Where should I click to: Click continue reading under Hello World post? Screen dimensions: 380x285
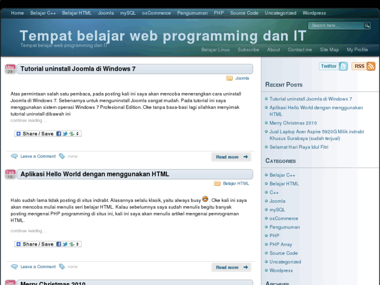[x=28, y=231]
